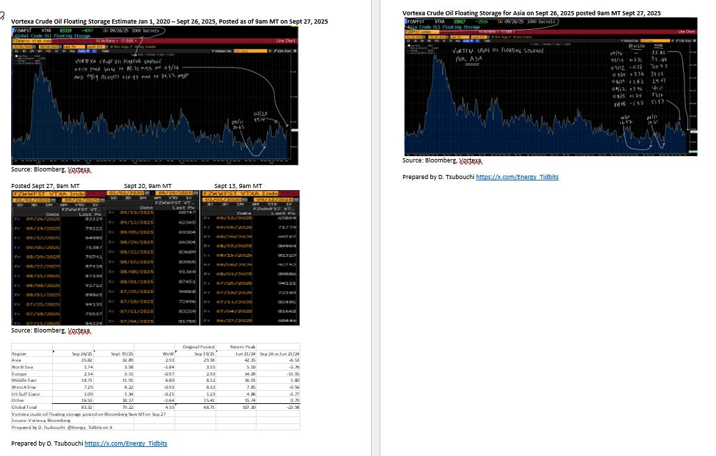Image resolution: width=716 pixels, height=456 pixels.
Task: Click the 'Sep 26 vs Jun 21/24' header cell
Action: (x=279, y=354)
